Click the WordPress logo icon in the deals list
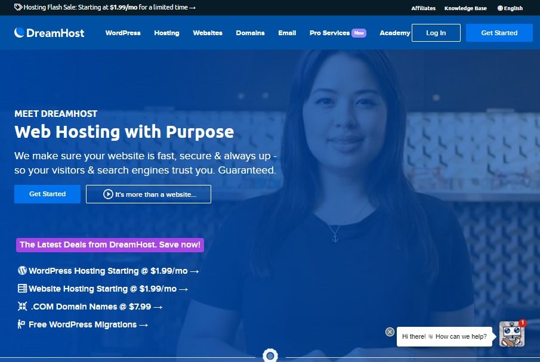The image size is (540, 362). point(22,271)
